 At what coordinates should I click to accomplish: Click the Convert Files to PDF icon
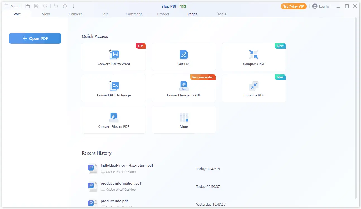114,117
